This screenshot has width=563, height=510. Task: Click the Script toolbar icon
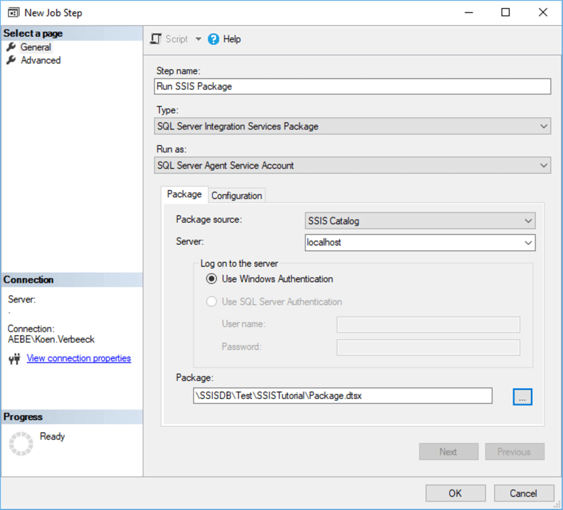pyautogui.click(x=156, y=39)
